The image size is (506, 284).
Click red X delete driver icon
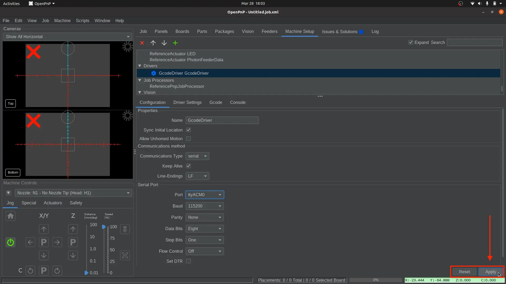142,43
